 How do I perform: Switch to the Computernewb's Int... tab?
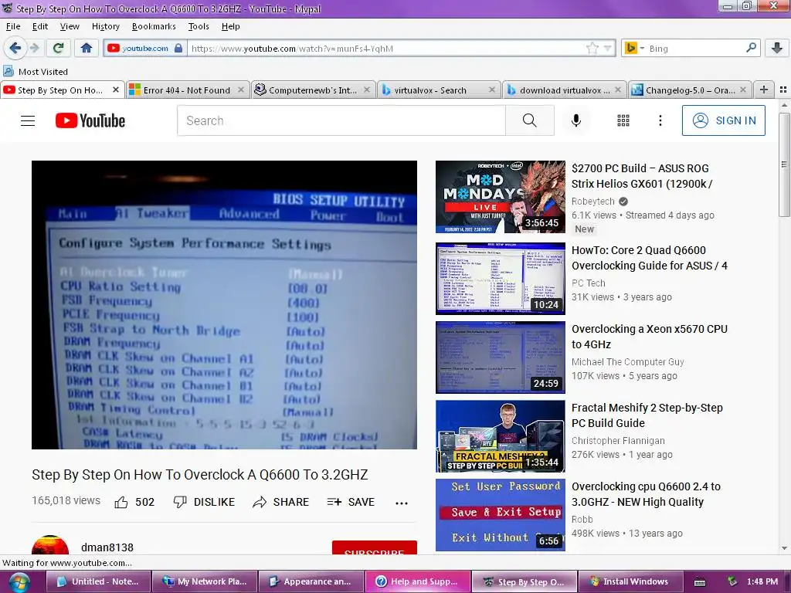pos(313,90)
